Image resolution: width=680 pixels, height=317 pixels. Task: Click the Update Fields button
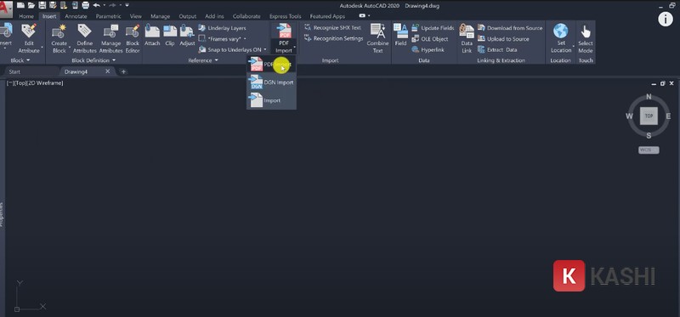(433, 28)
